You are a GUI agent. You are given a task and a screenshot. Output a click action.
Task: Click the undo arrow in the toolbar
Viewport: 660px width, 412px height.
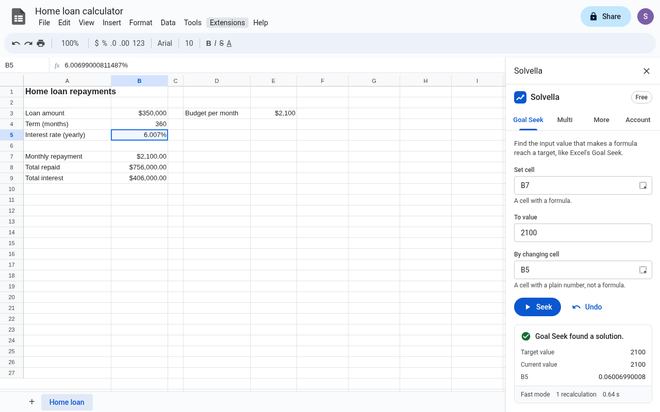point(16,43)
